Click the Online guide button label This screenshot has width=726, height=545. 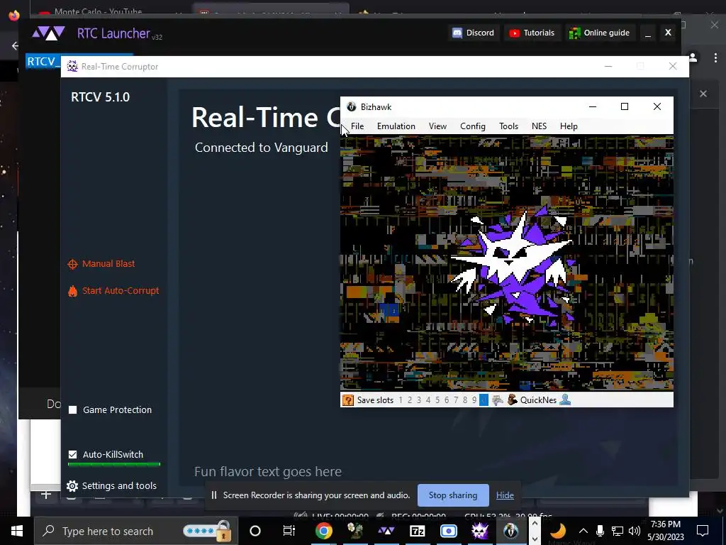[x=607, y=33]
